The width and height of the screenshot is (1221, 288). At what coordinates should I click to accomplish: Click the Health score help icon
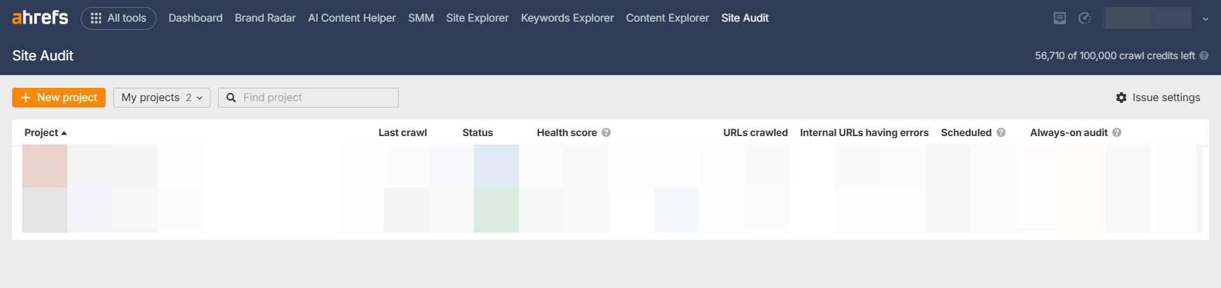click(606, 132)
